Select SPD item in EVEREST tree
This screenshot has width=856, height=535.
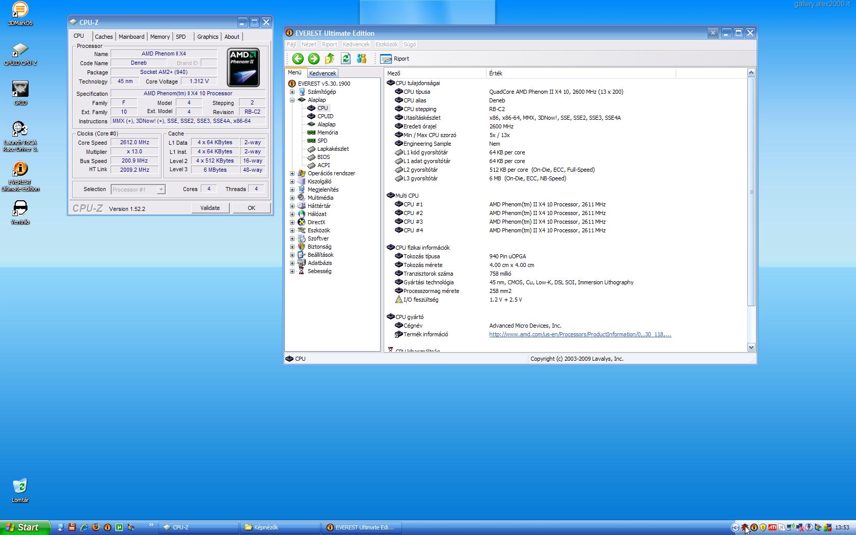pos(322,141)
